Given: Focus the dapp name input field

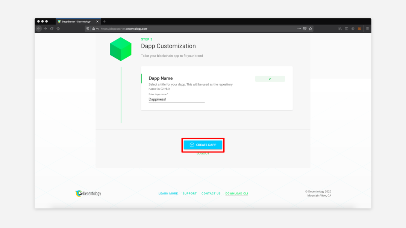Looking at the screenshot, I should [177, 99].
